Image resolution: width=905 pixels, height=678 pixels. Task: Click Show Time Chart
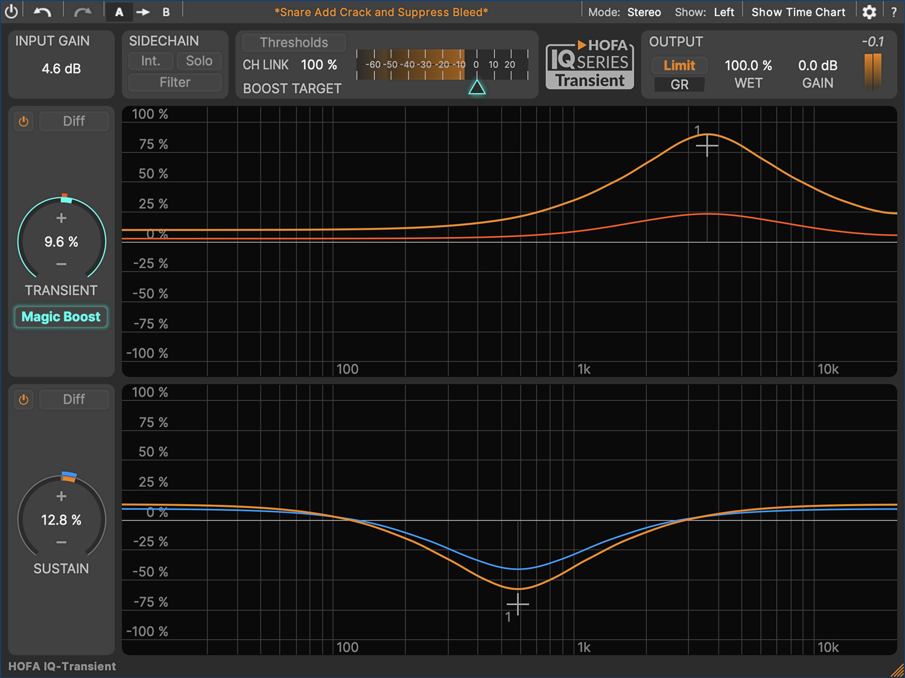click(798, 12)
